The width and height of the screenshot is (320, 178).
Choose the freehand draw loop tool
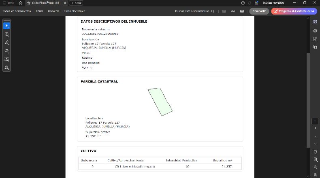coord(7,51)
